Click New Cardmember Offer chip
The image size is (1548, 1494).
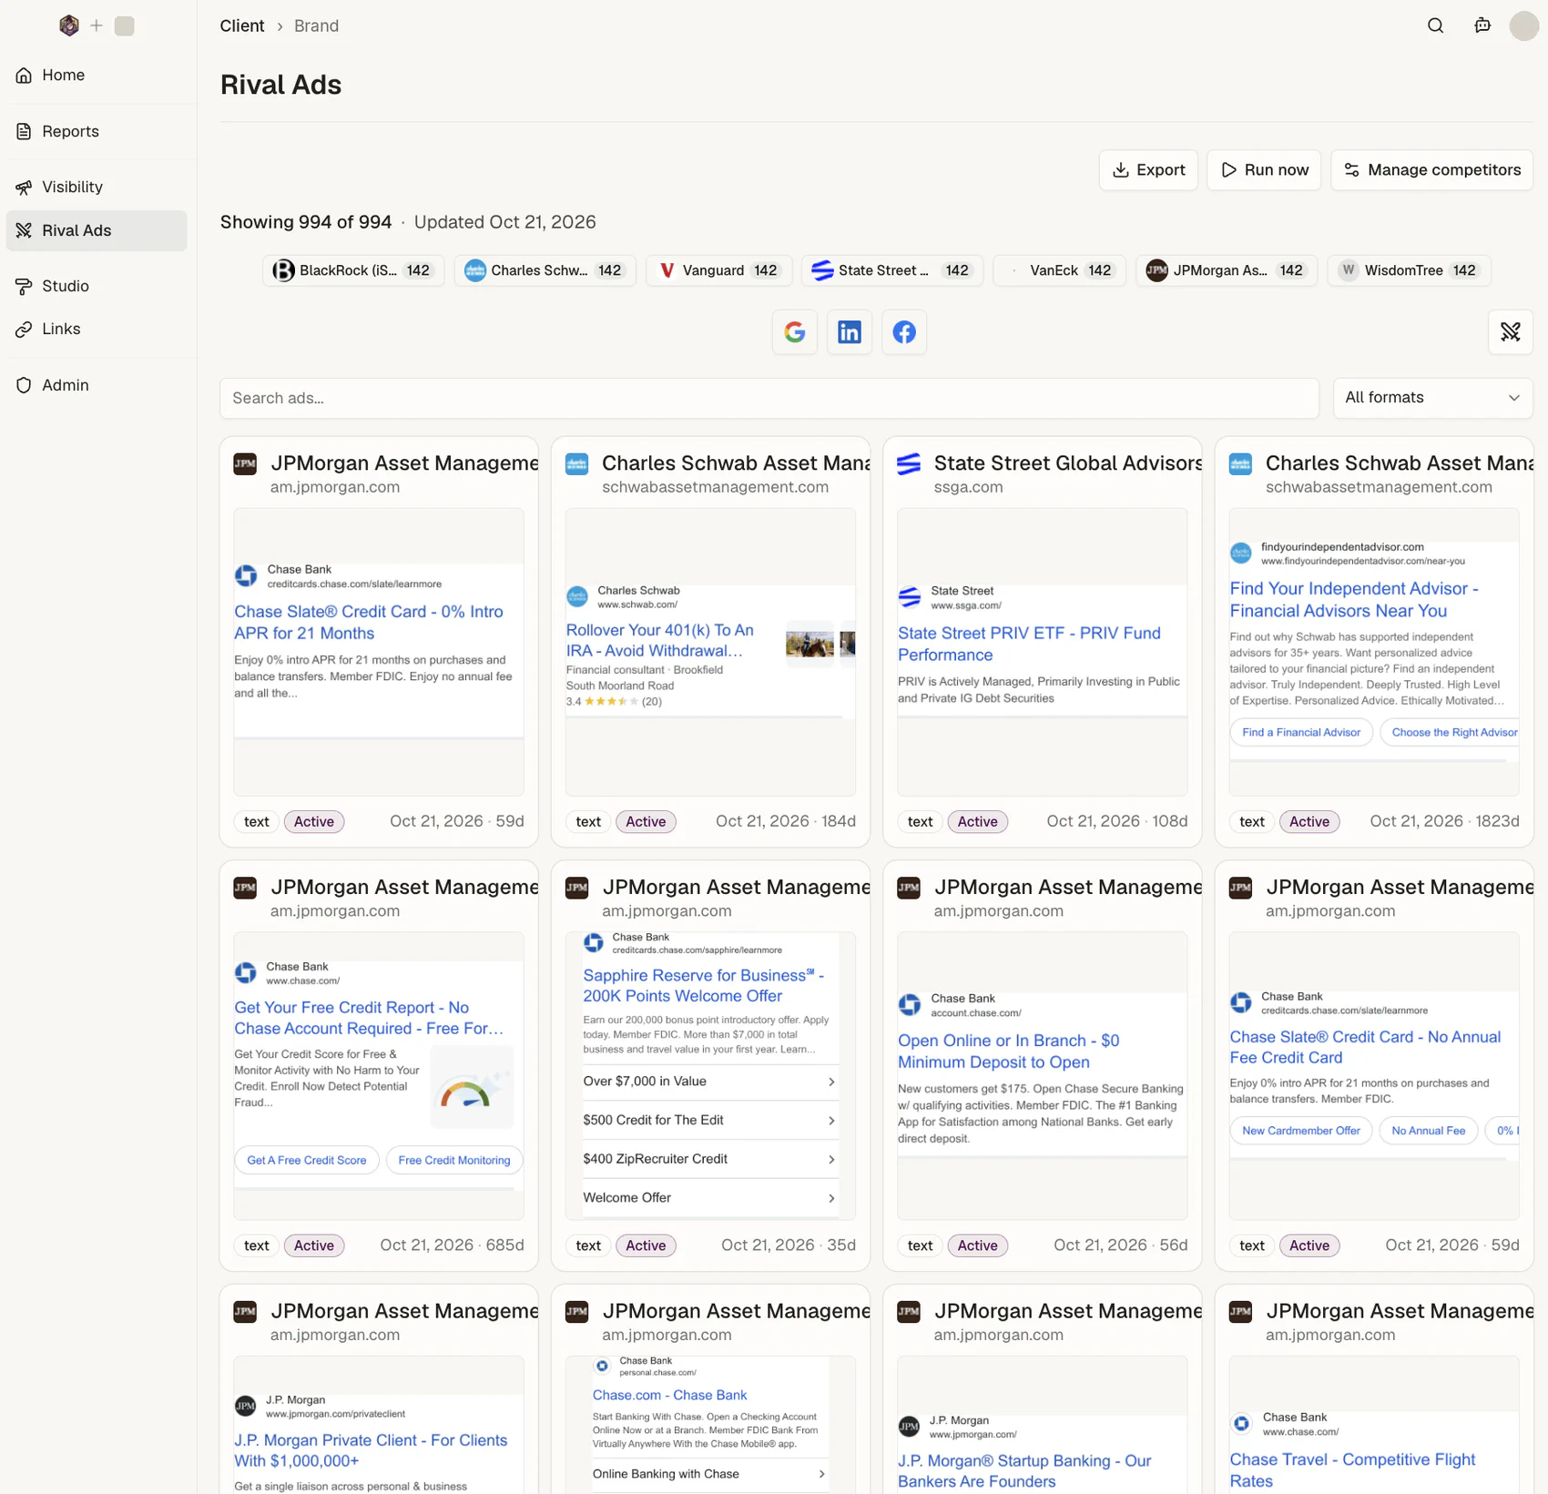1300,1131
